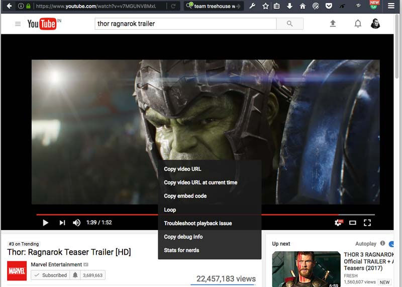The image size is (402, 287).
Task: Click the green padlock security icon
Action: click(x=28, y=6)
